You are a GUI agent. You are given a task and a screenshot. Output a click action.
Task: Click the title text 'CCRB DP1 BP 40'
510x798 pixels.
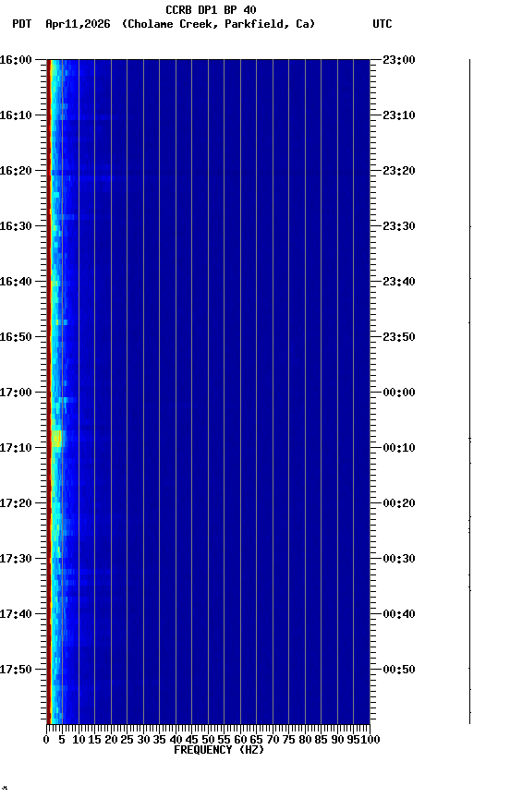(x=211, y=9)
